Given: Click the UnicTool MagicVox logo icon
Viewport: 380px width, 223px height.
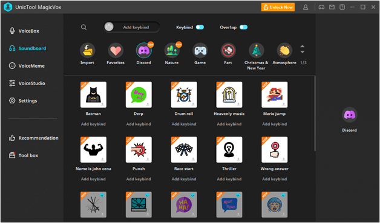Looking at the screenshot, I should coord(8,7).
